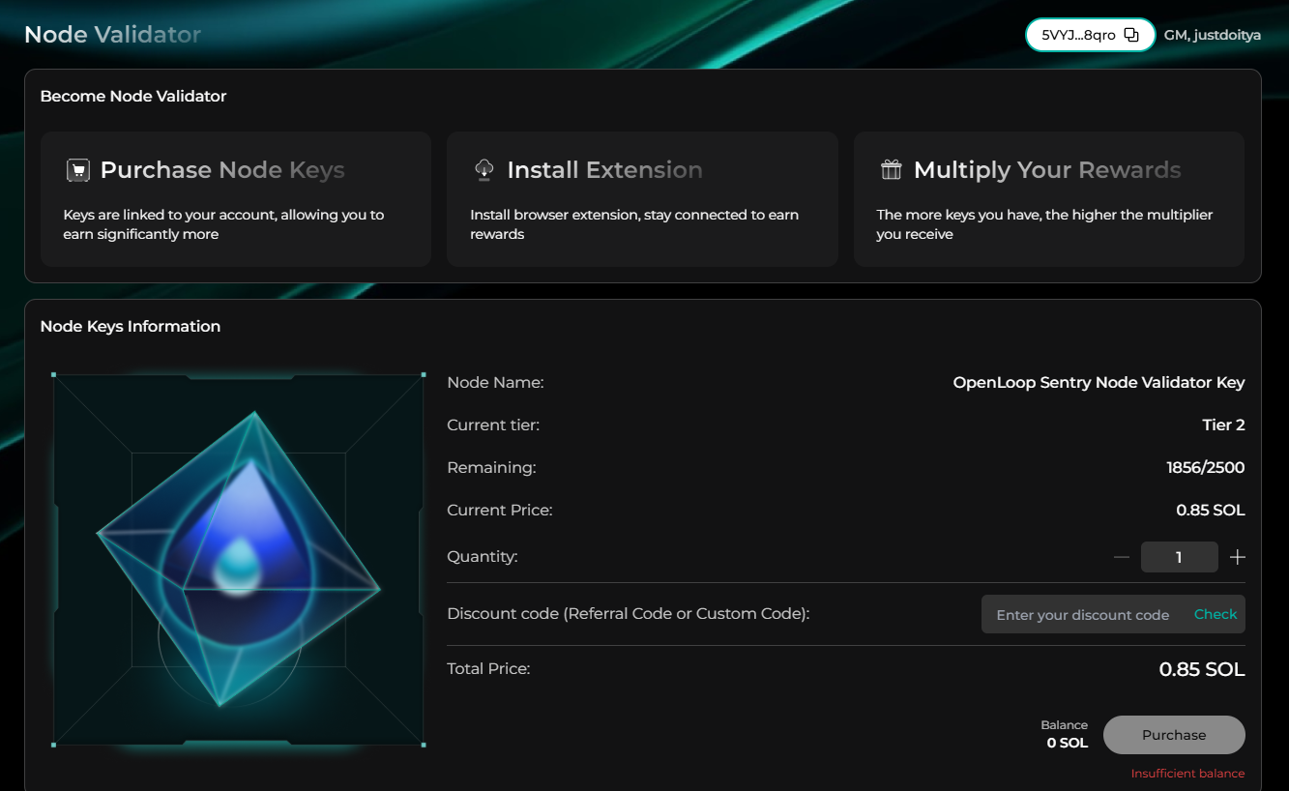Viewport: 1289px width, 791px height.
Task: Click the GM, justdoitya greeting text
Action: (x=1213, y=35)
